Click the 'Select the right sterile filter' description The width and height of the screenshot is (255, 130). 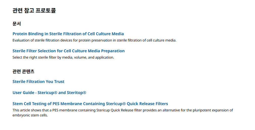(x=63, y=57)
